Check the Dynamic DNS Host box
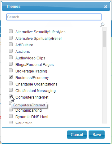The height and width of the screenshot is (144, 112). tap(11, 116)
